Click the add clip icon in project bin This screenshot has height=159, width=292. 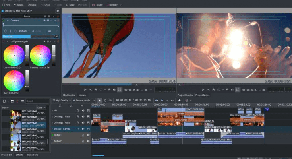[4, 101]
